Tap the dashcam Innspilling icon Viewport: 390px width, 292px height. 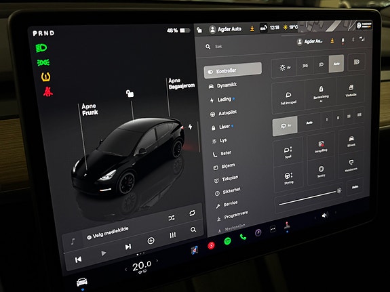click(321, 146)
